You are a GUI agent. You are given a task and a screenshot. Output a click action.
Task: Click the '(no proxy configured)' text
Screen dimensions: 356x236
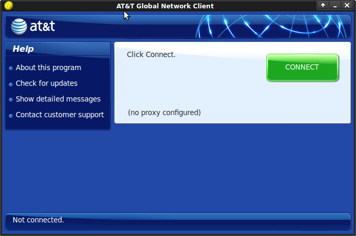[164, 113]
